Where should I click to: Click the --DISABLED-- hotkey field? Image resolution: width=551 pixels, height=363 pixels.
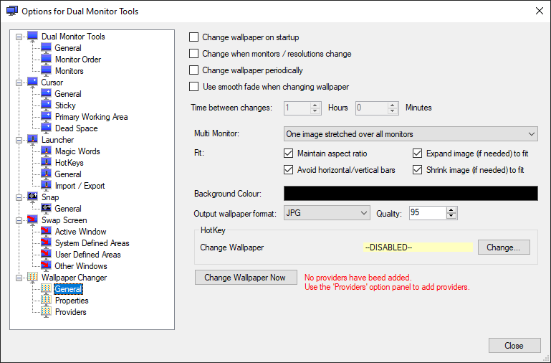[x=418, y=247]
